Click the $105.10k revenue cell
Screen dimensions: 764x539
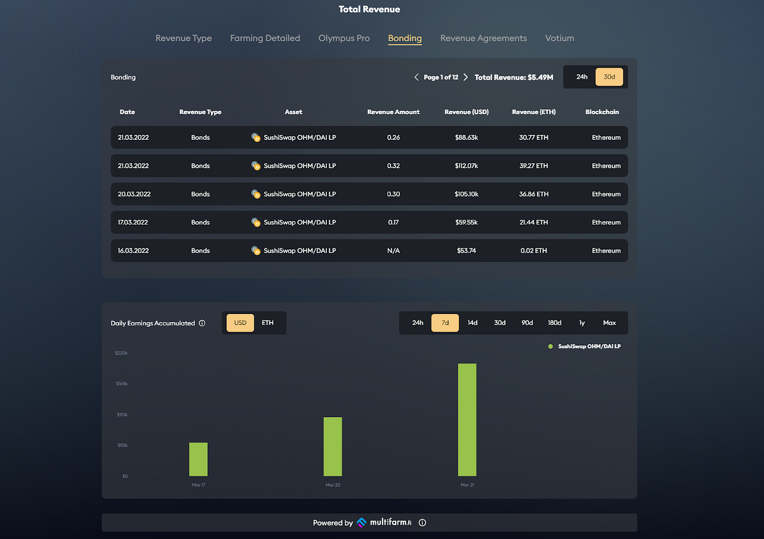click(467, 194)
